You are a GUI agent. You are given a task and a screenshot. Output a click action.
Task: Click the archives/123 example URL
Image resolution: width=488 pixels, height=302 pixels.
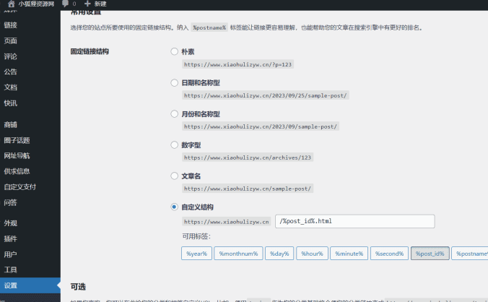tap(248, 158)
